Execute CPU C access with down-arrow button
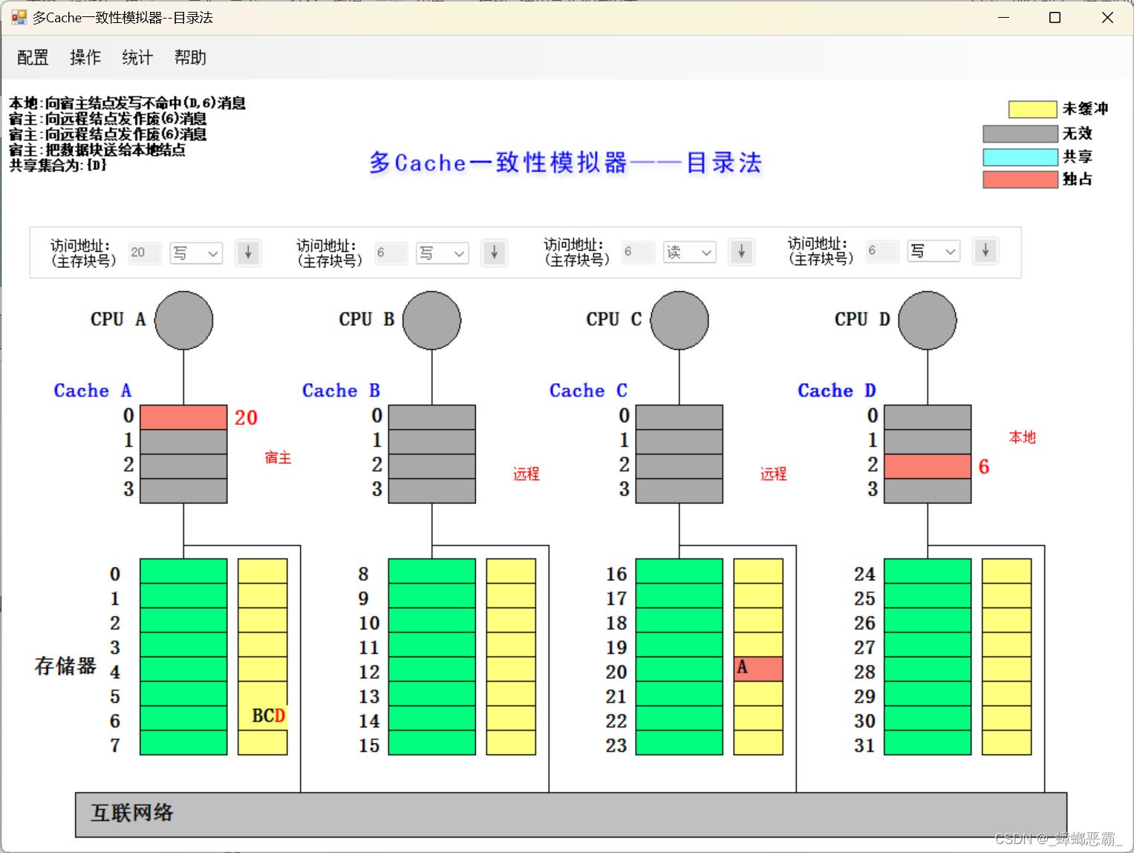Viewport: 1134px width, 853px height. click(741, 252)
